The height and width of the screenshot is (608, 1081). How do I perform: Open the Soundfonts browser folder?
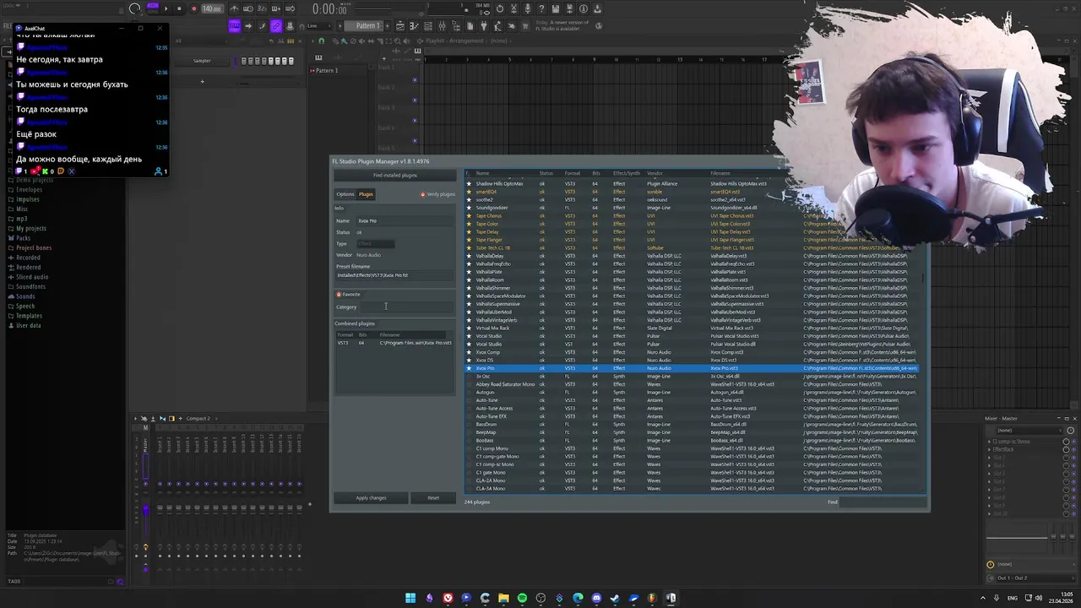[30, 287]
